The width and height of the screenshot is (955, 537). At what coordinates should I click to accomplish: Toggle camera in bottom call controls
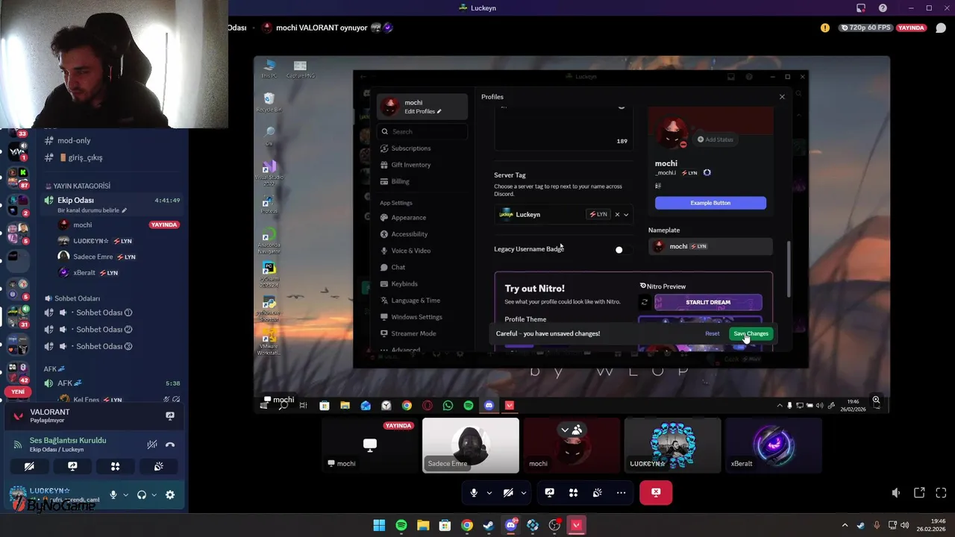tap(508, 492)
